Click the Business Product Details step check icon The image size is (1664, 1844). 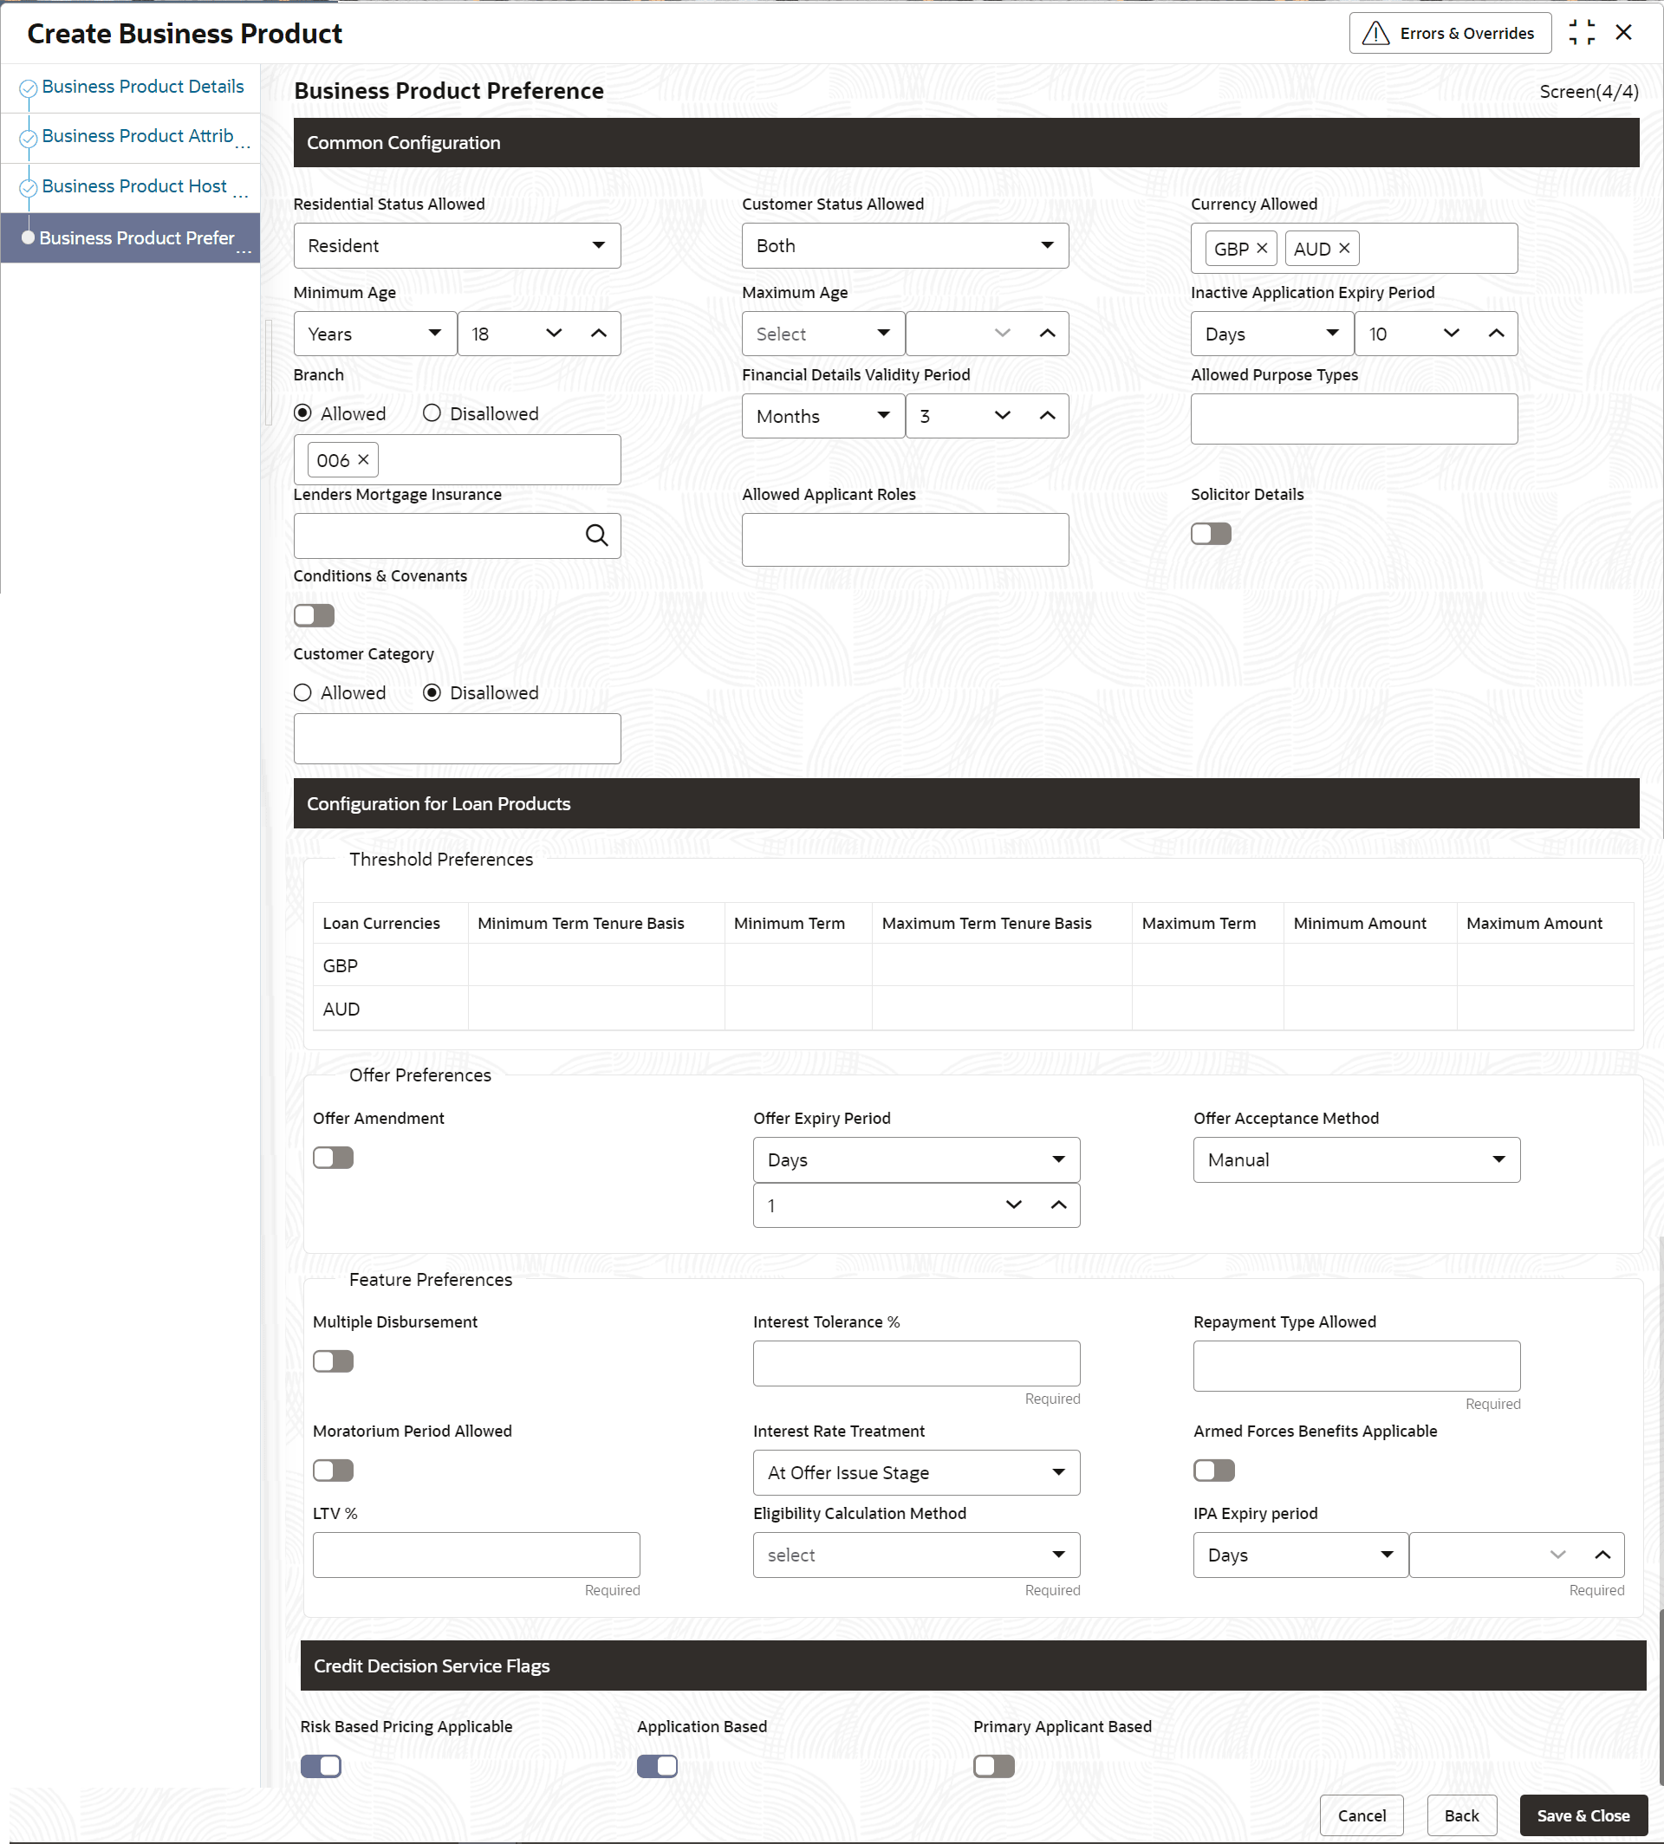(29, 88)
